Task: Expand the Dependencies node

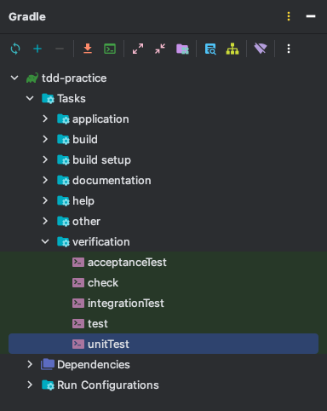Action: coord(30,364)
